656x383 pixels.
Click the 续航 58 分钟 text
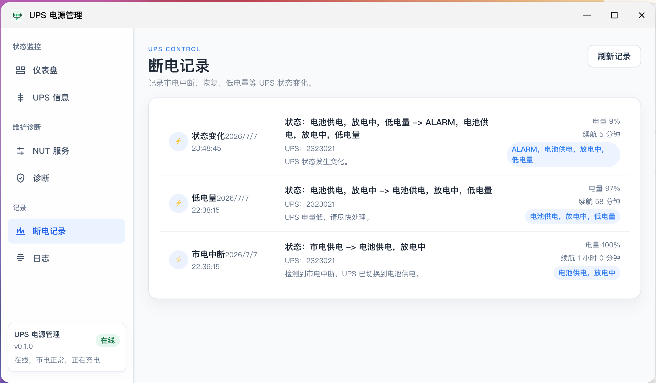tap(599, 202)
